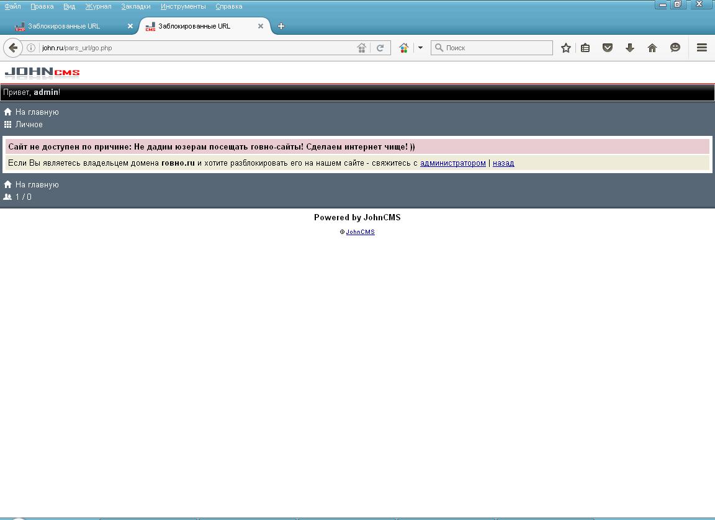
Task: Click the browser Back arrow button
Action: [13, 48]
